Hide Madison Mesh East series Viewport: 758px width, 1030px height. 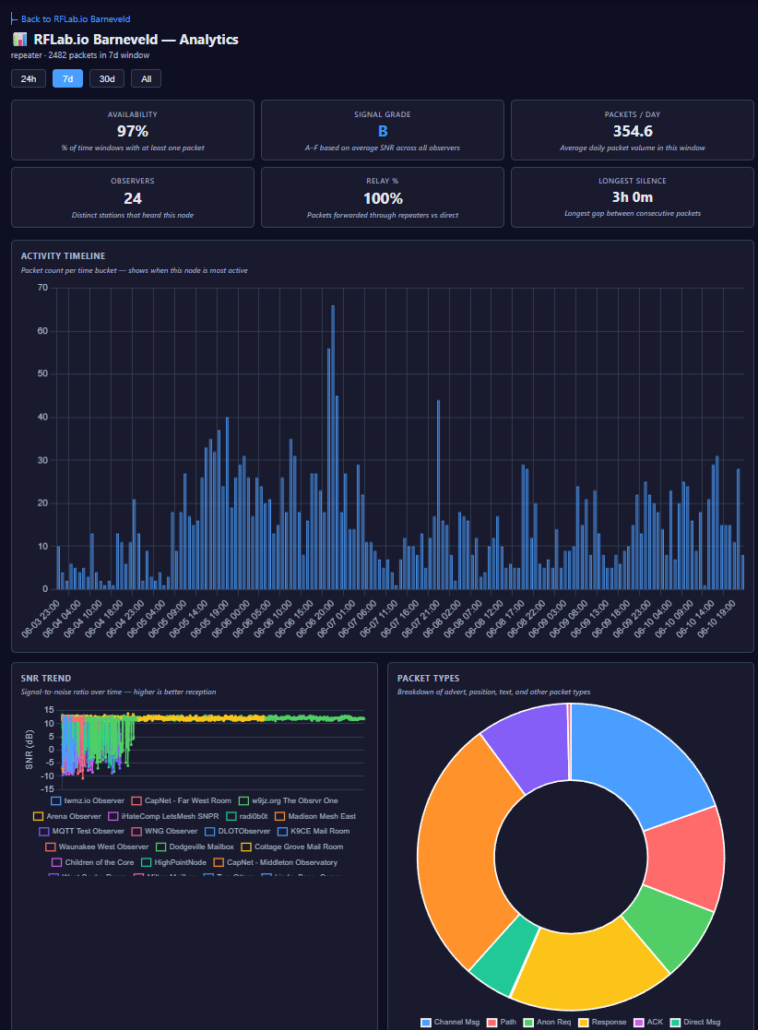[315, 816]
